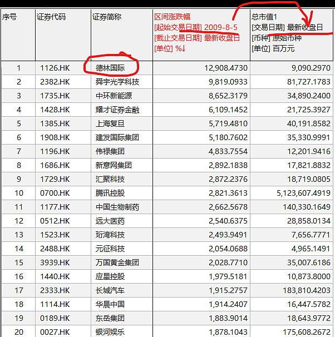Select the 万国黄金集团 name cell
Viewport: 335px width, 337px height.
tap(117, 262)
